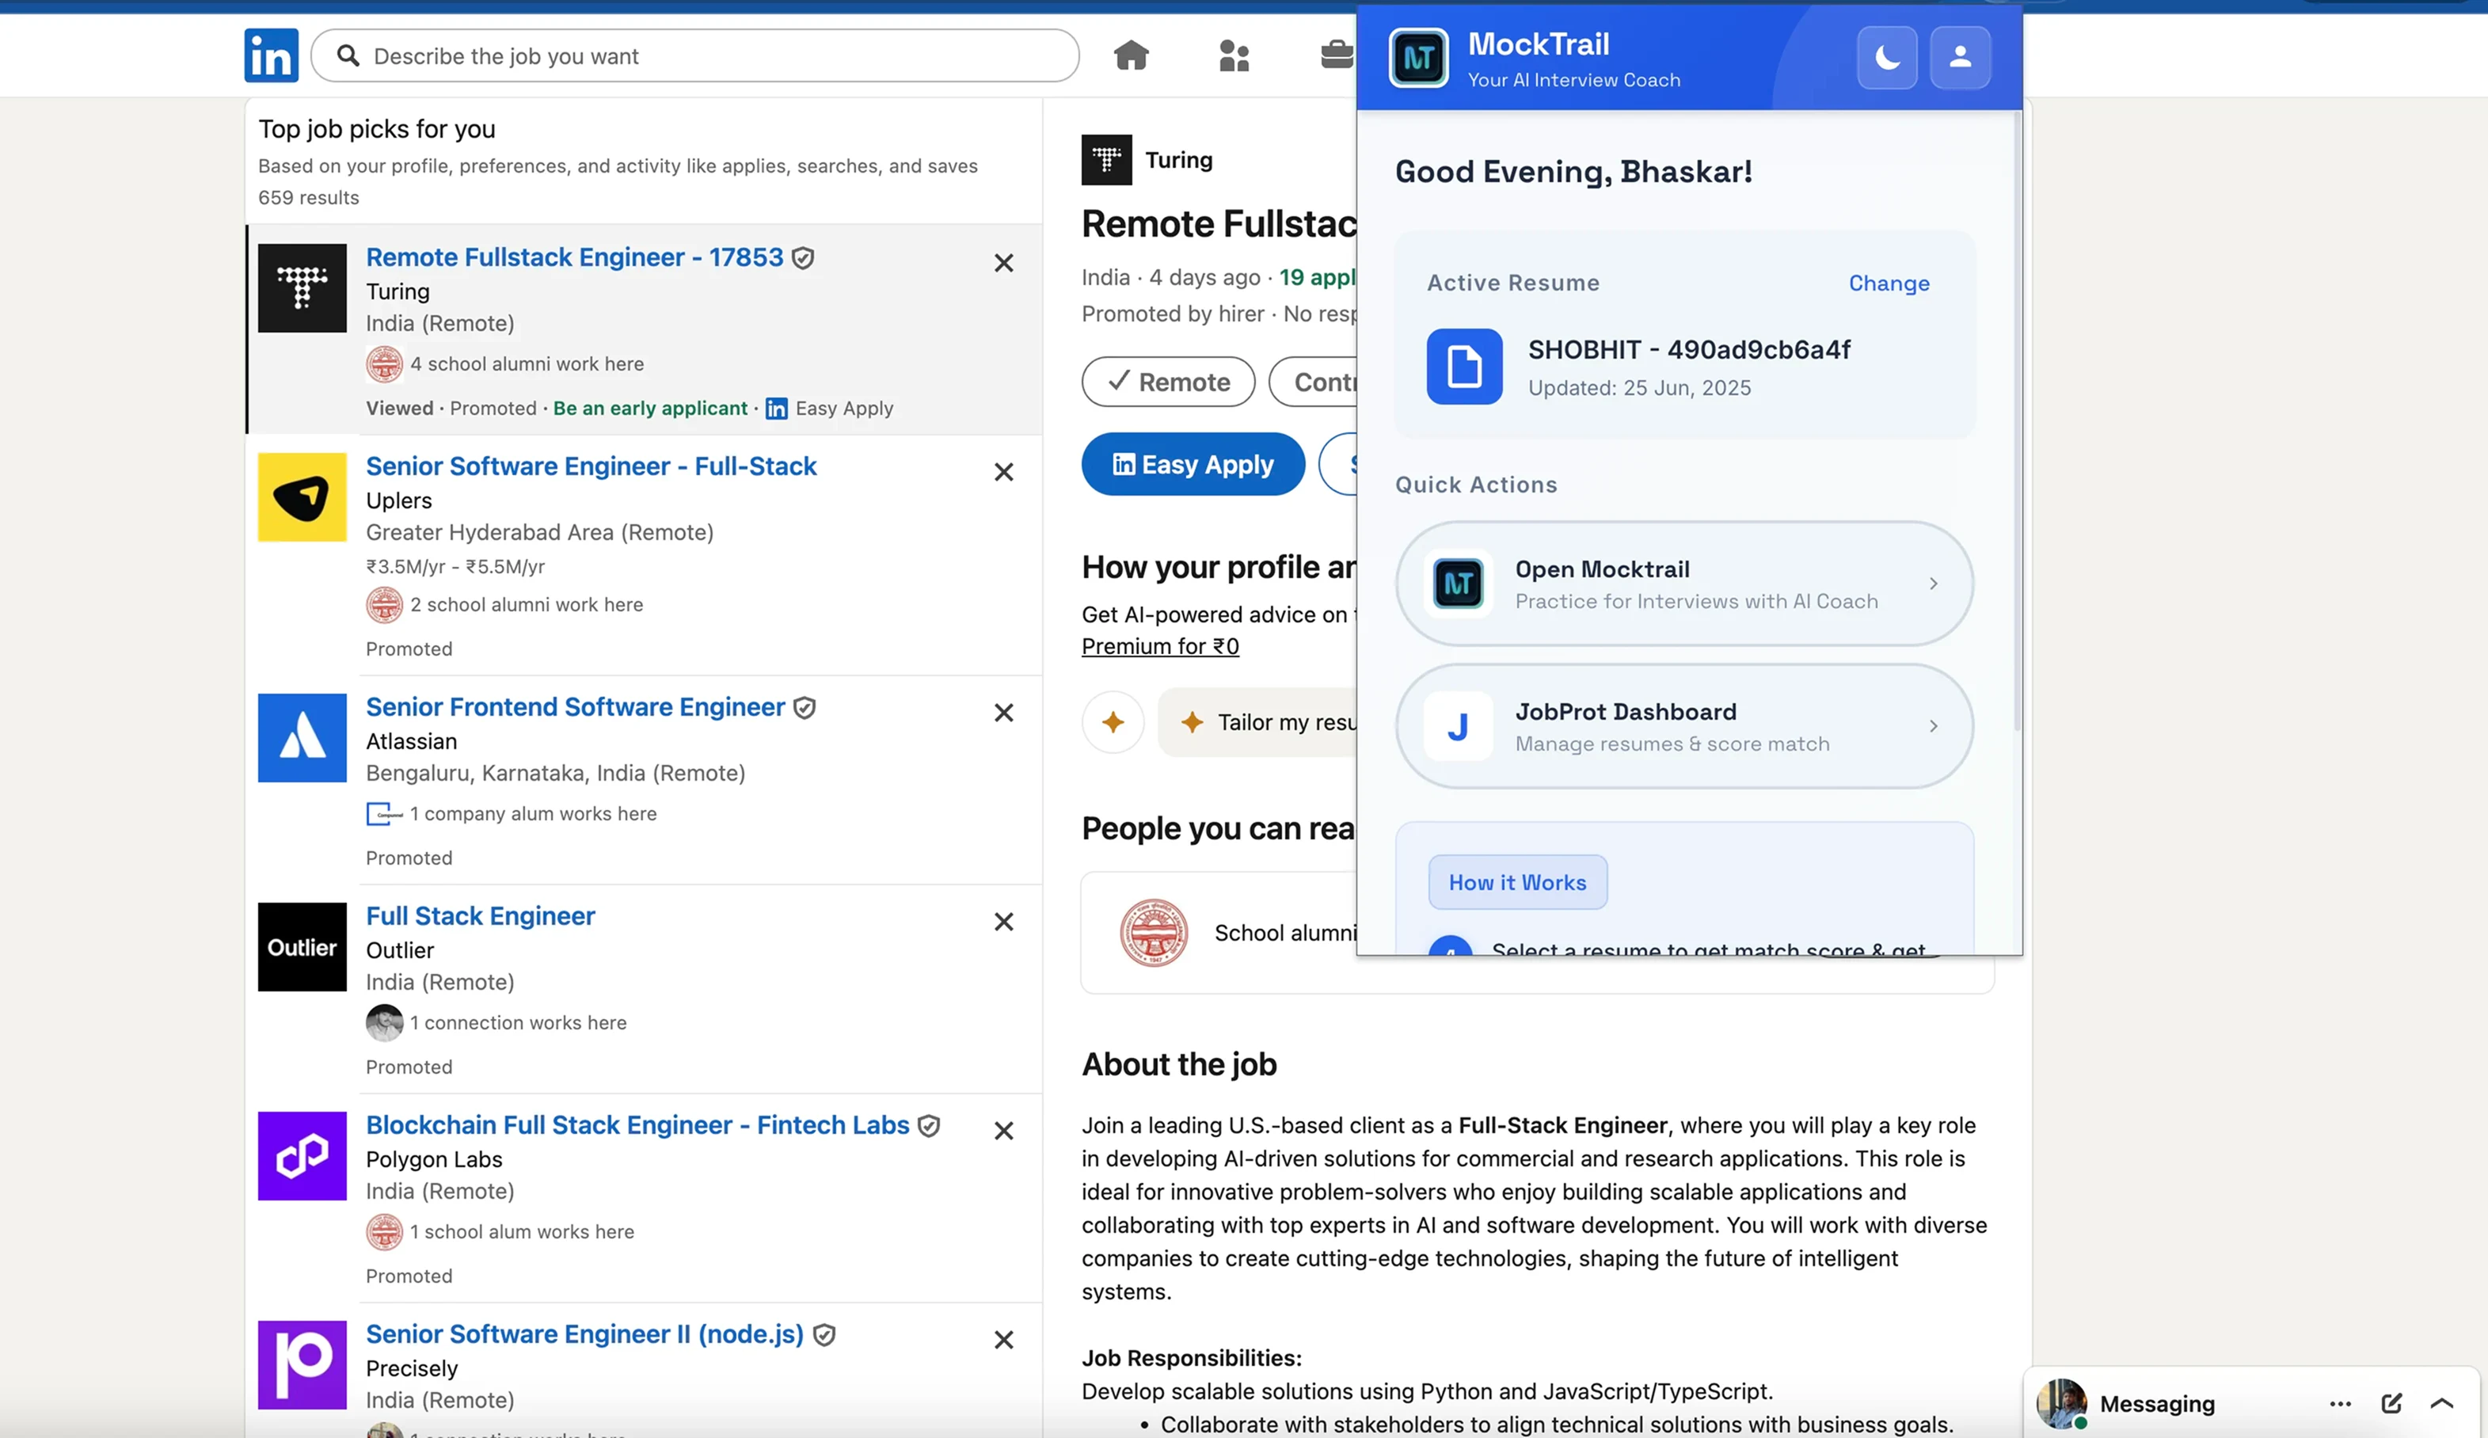Click Open Mocktrail MT icon

[x=1459, y=584]
